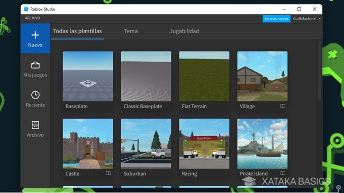Select the Racing template thumbnail
Image resolution: width=344 pixels, height=193 pixels.
[x=204, y=143]
